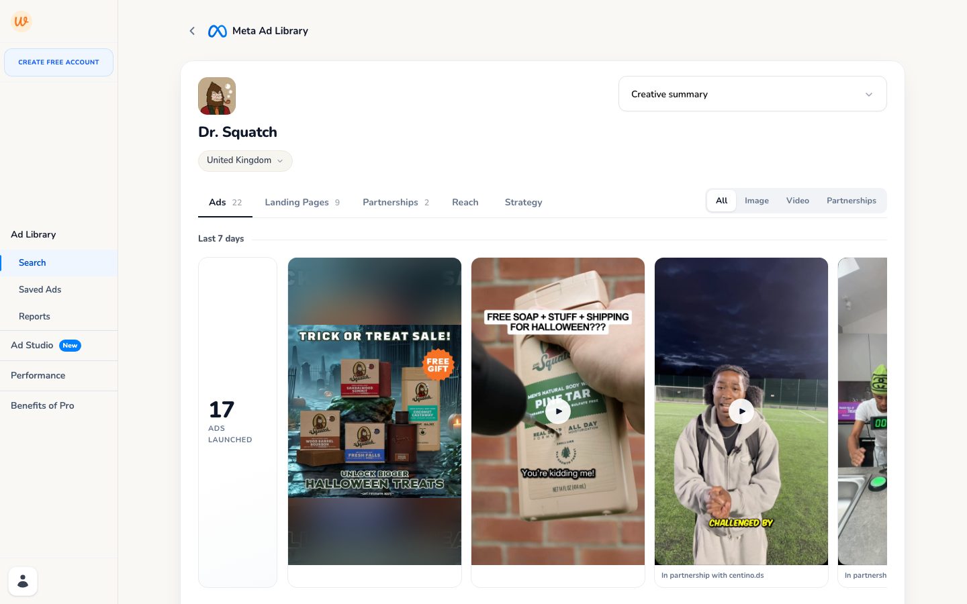Open Reports in the sidebar
This screenshot has height=604, width=967.
click(58, 316)
